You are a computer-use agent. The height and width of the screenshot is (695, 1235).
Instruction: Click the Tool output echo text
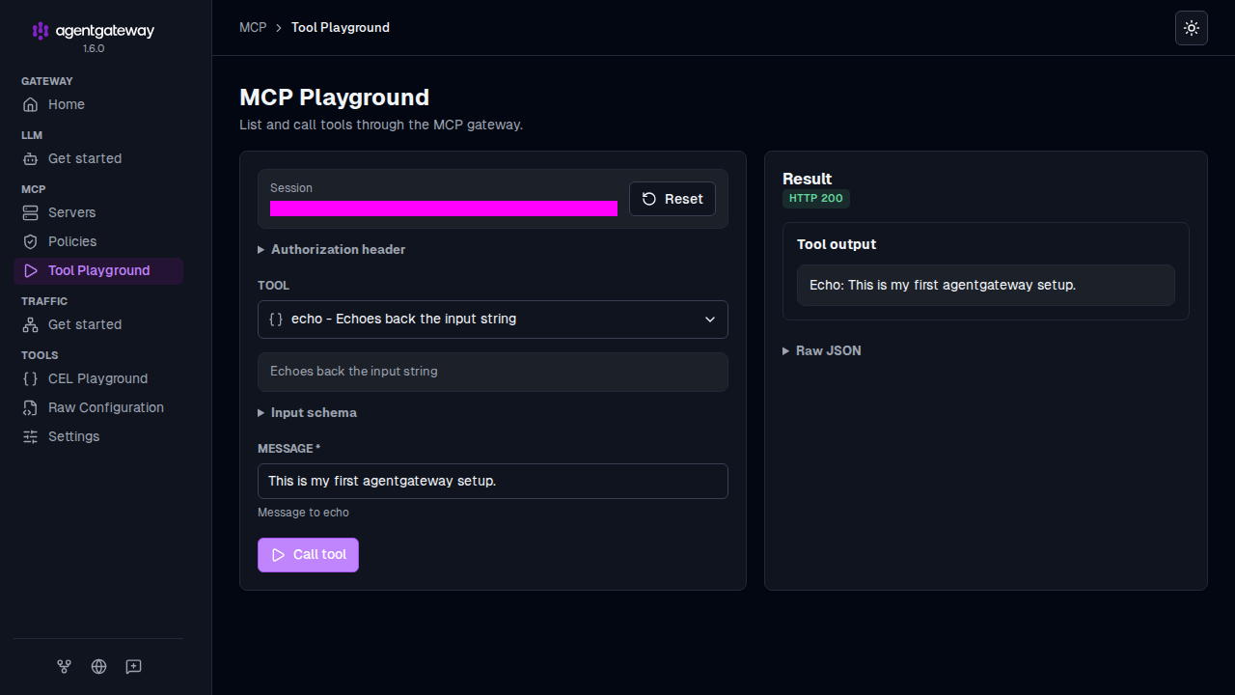coord(943,285)
